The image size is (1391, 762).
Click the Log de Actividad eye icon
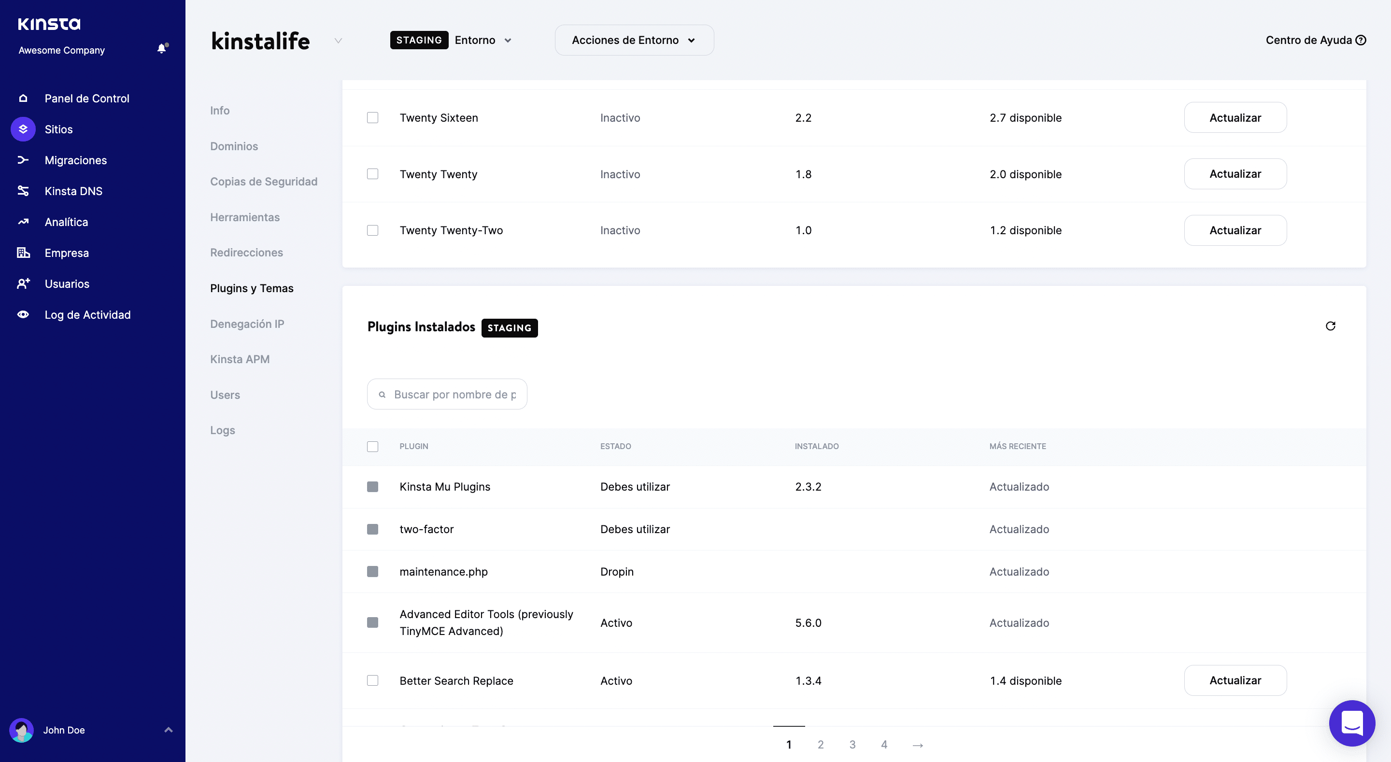(23, 314)
